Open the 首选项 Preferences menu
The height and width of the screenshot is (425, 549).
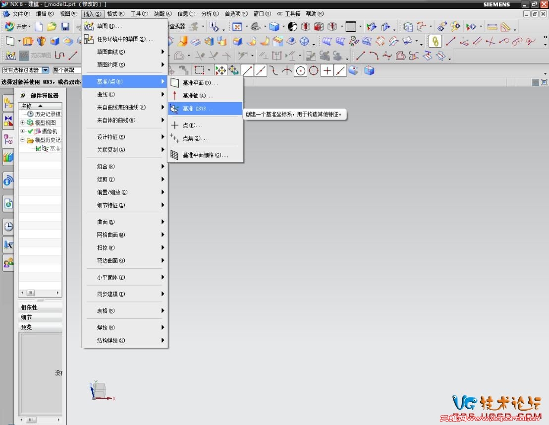click(x=236, y=14)
